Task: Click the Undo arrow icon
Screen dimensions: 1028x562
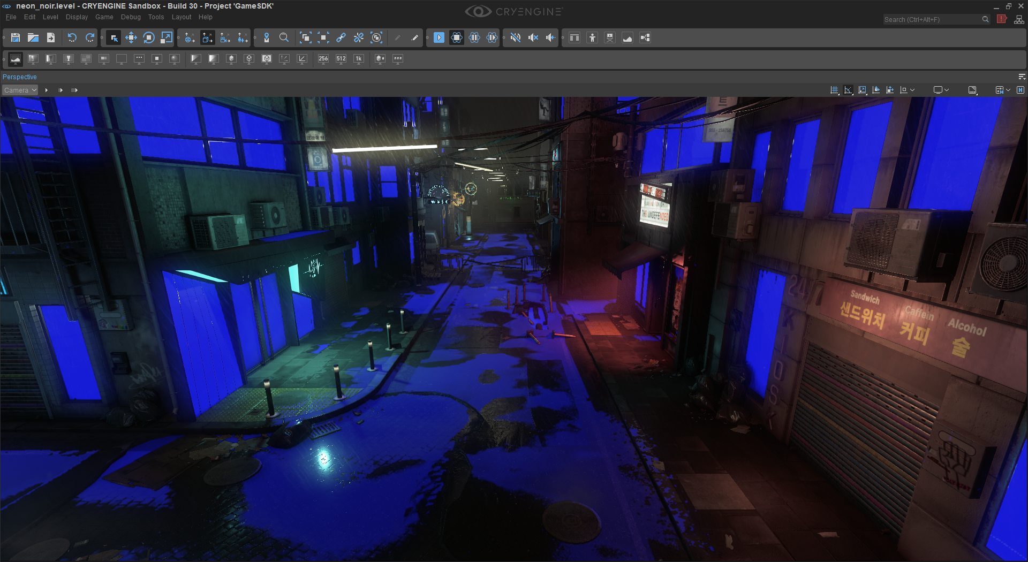Action: [72, 37]
